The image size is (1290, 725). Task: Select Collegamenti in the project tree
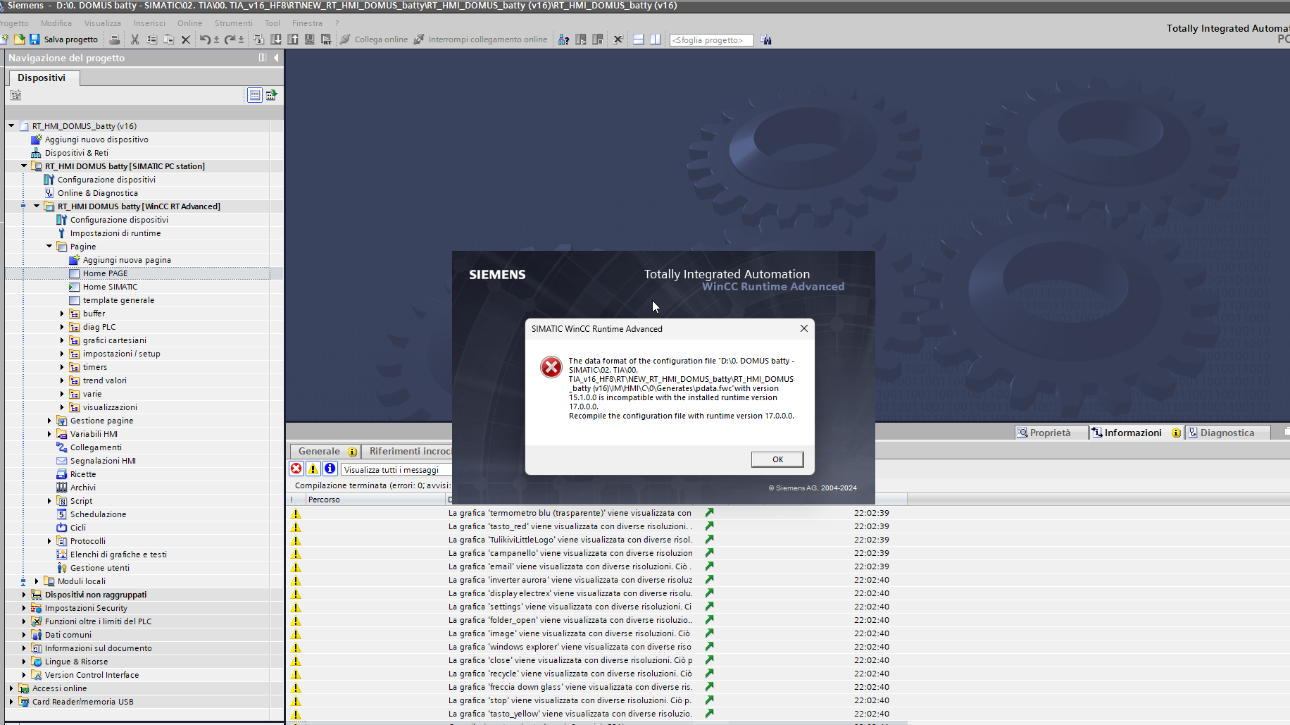pyautogui.click(x=96, y=447)
